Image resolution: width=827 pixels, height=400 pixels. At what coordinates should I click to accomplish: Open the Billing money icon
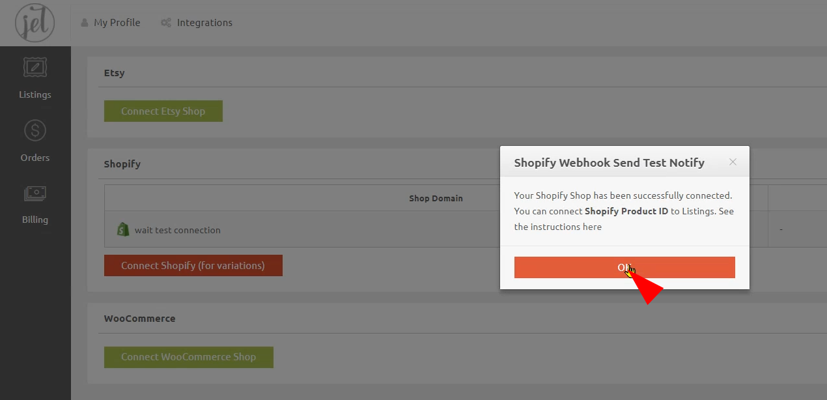[35, 193]
